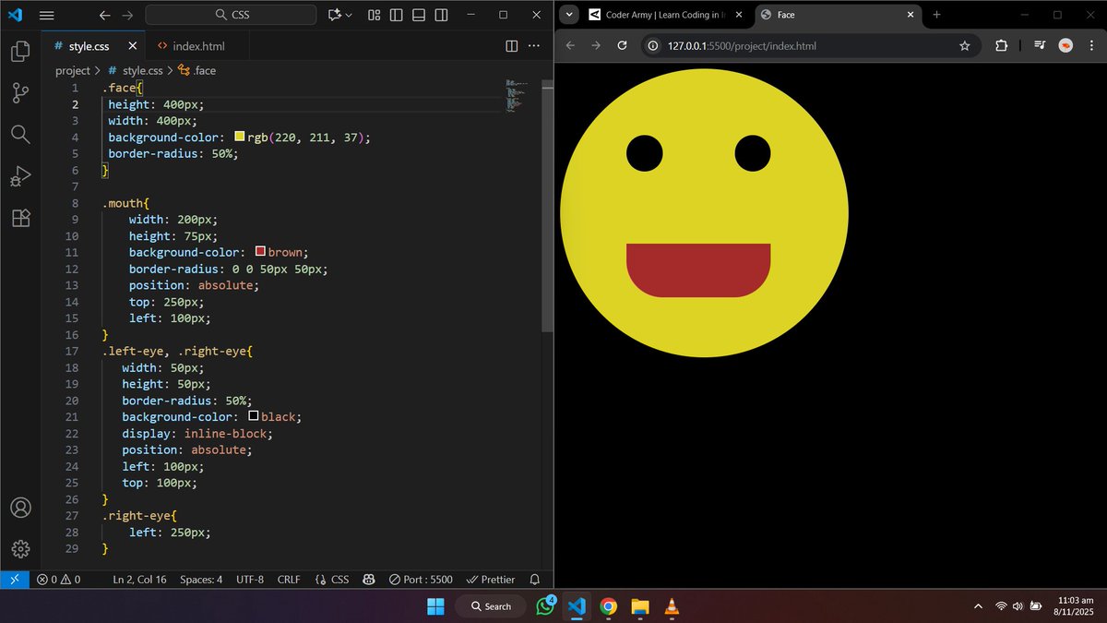Click the Port: 5500 Live Server status item
Image resolution: width=1107 pixels, height=623 pixels.
(421, 580)
